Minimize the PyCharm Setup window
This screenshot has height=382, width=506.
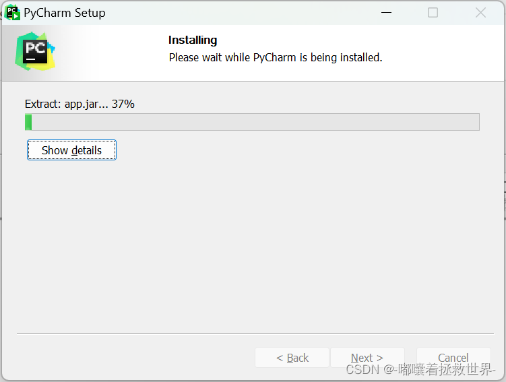386,13
